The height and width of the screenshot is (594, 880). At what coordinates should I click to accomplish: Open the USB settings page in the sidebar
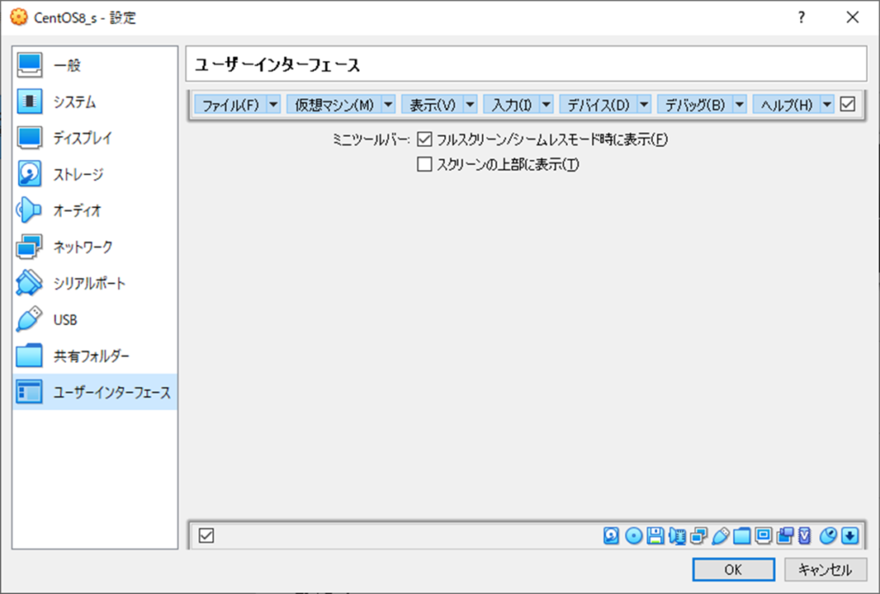95,320
